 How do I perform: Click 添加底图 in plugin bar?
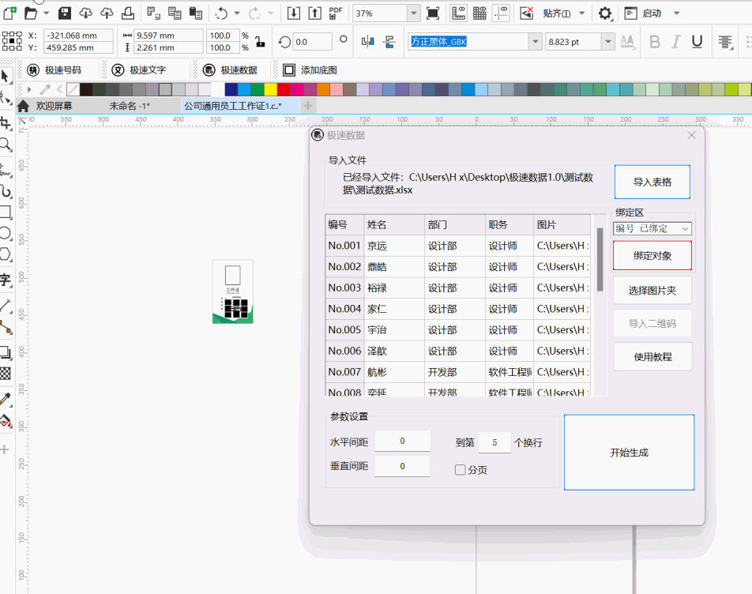310,70
